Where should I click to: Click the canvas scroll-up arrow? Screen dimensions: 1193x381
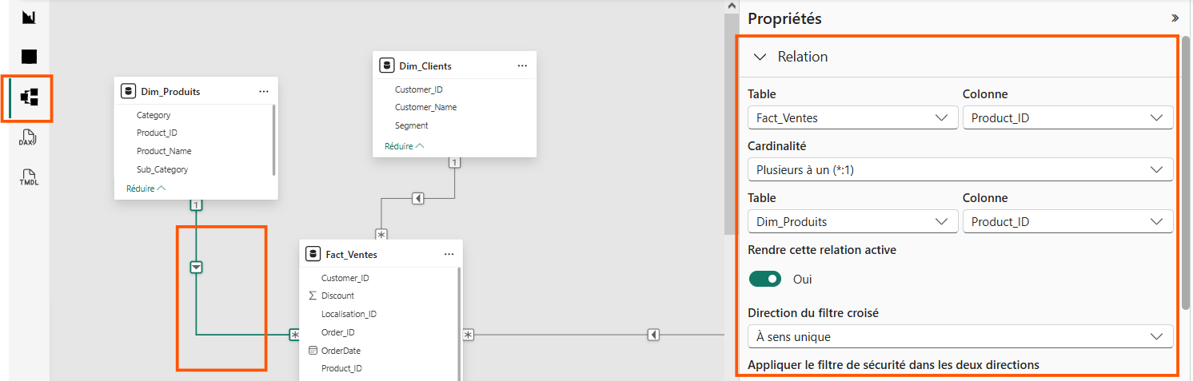pos(730,6)
